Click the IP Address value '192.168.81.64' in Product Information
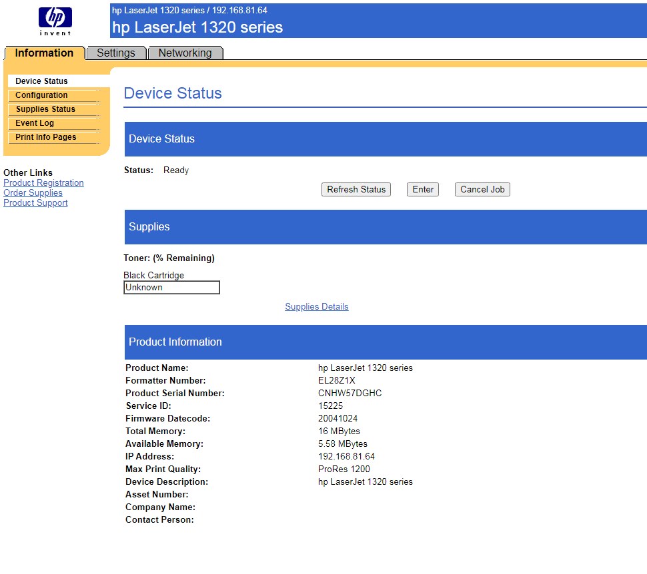Viewport: 647px width, 574px height. point(347,457)
